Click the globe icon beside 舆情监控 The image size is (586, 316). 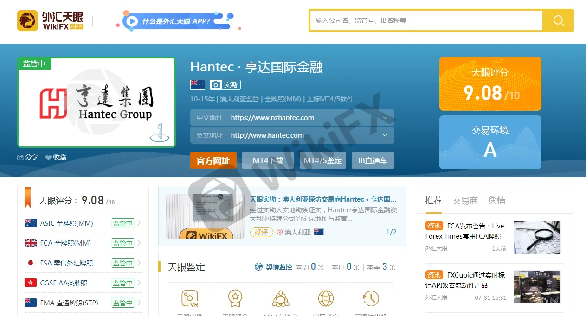258,267
